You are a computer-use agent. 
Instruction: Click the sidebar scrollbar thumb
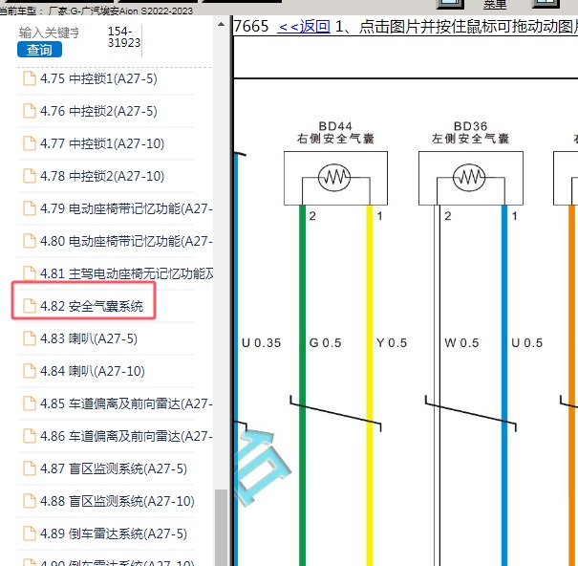click(x=221, y=528)
